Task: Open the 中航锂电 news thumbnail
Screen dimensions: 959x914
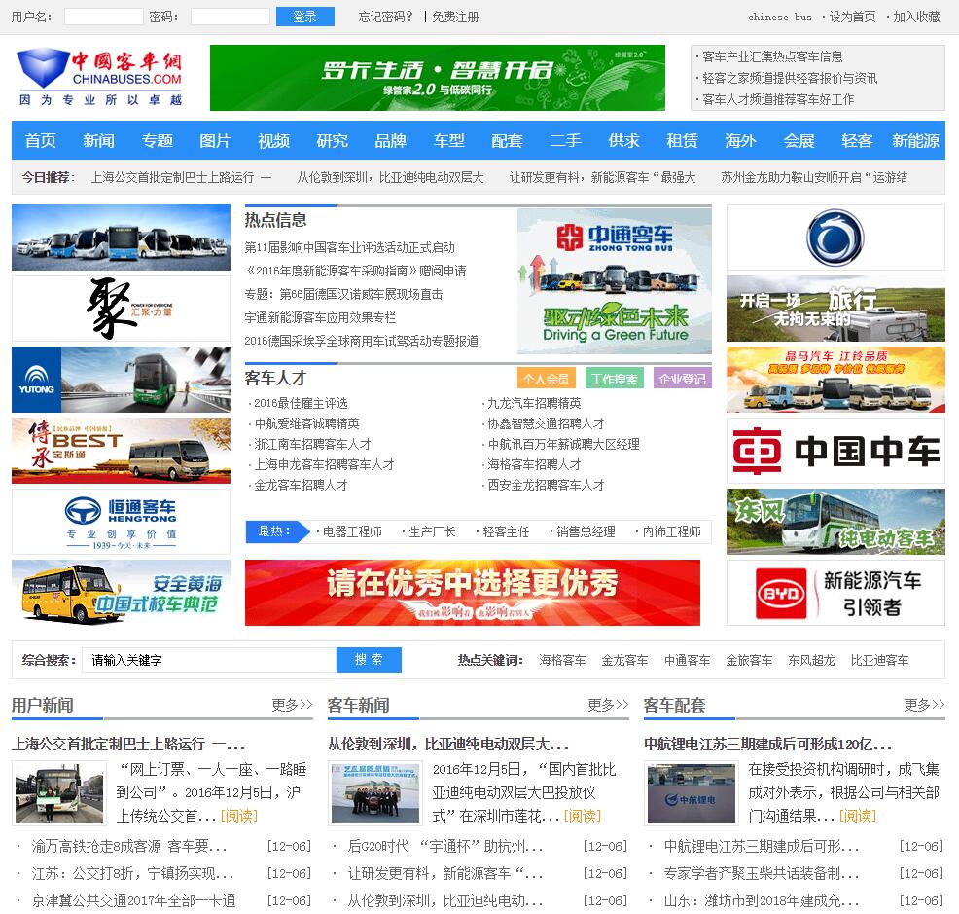Action: pos(692,792)
